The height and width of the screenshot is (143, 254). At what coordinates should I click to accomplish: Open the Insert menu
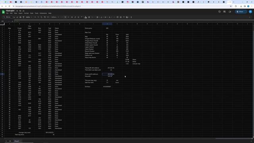click(x=20, y=13)
